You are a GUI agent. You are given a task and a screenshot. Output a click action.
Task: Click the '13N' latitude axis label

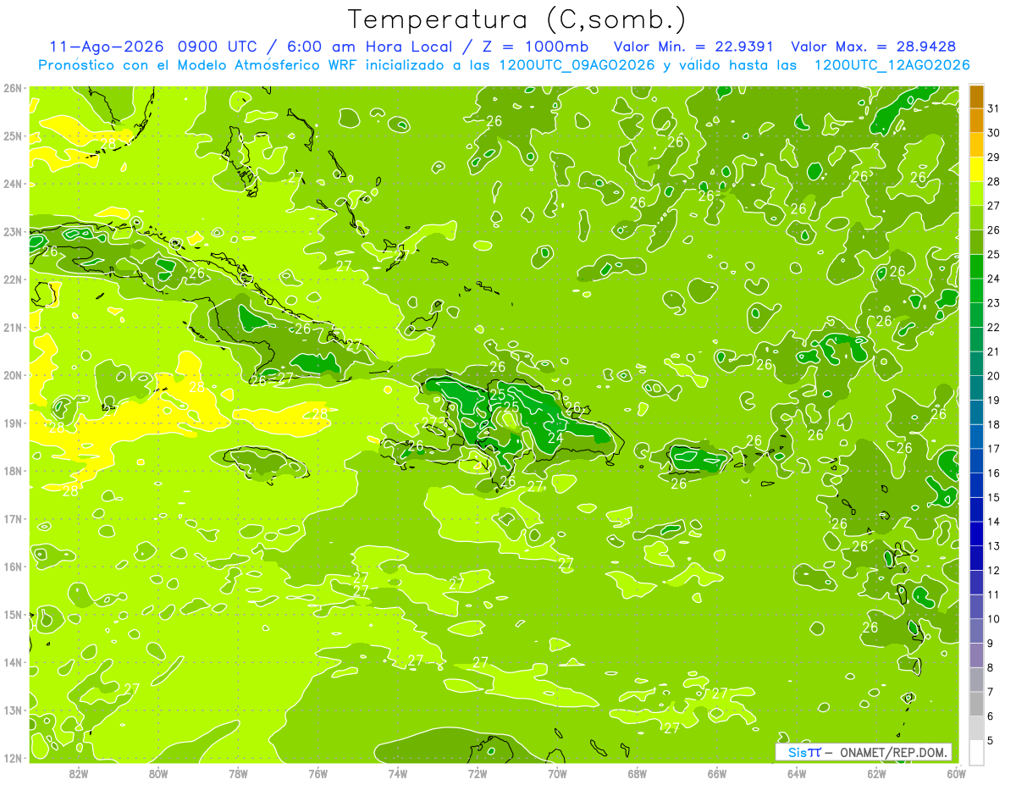coord(13,710)
